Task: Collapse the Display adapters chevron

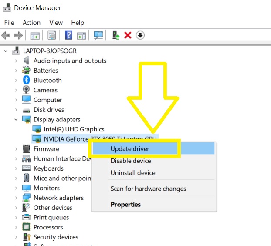Action: pyautogui.click(x=16, y=120)
